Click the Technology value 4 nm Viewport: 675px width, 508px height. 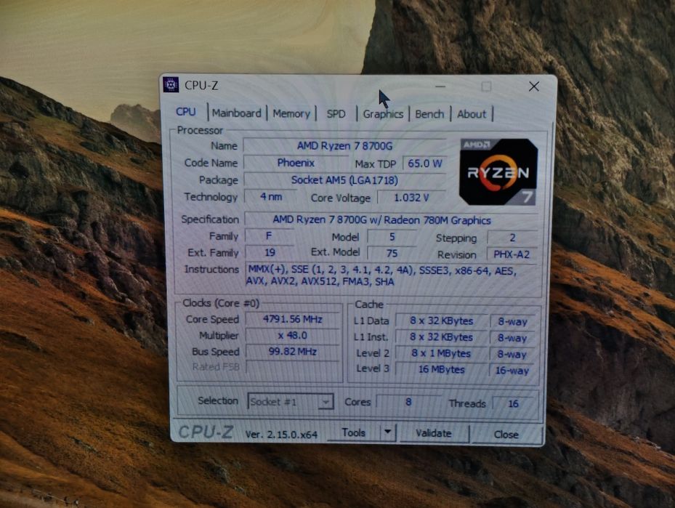[271, 197]
